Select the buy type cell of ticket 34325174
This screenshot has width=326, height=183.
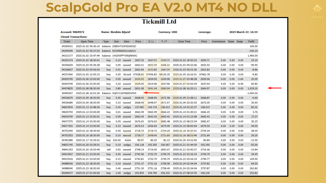108,60
